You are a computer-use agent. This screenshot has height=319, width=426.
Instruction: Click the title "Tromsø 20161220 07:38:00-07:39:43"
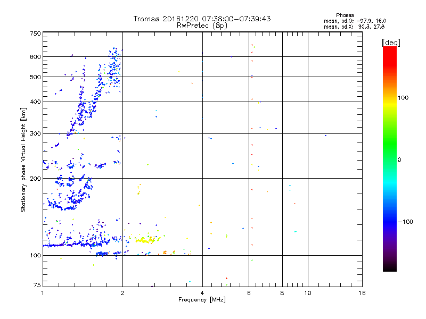tap(202, 19)
